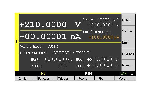Click the REM remote status indicator
The height and width of the screenshot is (91, 161).
(x=89, y=74)
